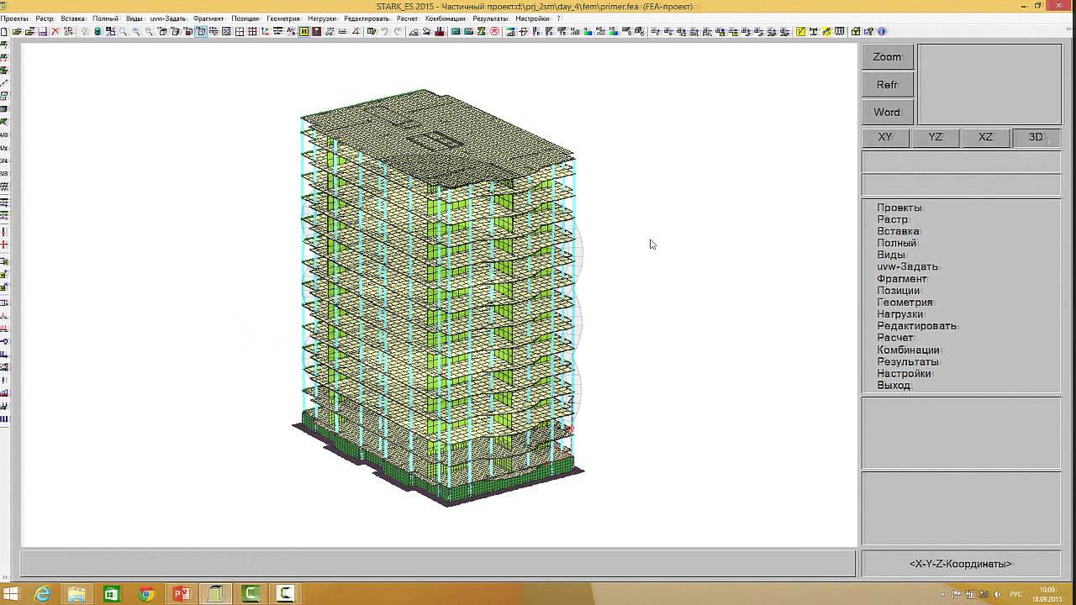Click the save diskette icon in toolbar
The width and height of the screenshot is (1076, 605).
42,32
